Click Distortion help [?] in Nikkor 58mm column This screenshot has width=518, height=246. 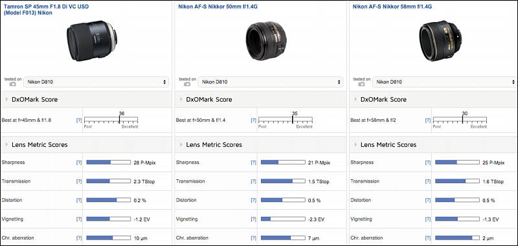[427, 200]
